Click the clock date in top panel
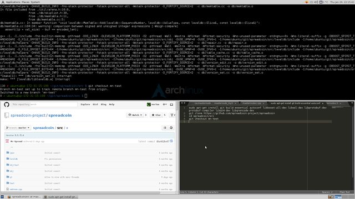Viewport: 355px width, 199px height. (x=342, y=2)
